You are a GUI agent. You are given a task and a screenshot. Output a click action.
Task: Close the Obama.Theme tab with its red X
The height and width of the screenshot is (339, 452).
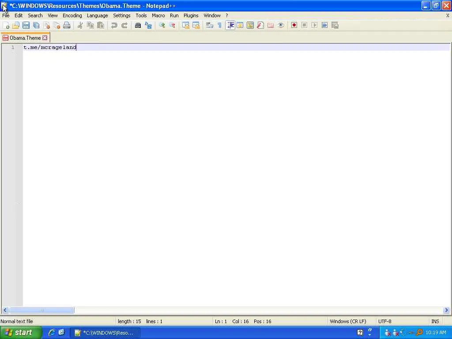point(45,38)
